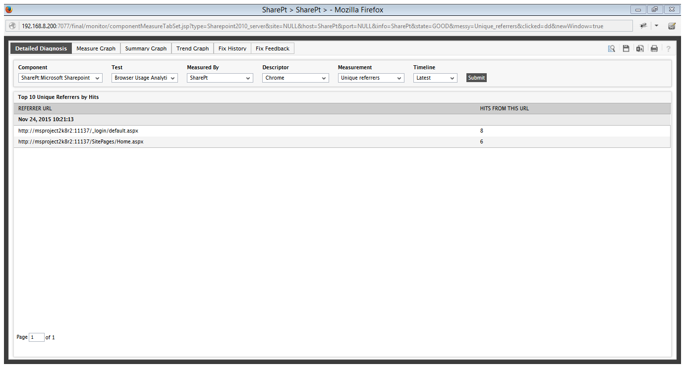Click the HITS FROM THIS URL column header
The width and height of the screenshot is (685, 368).
point(505,108)
